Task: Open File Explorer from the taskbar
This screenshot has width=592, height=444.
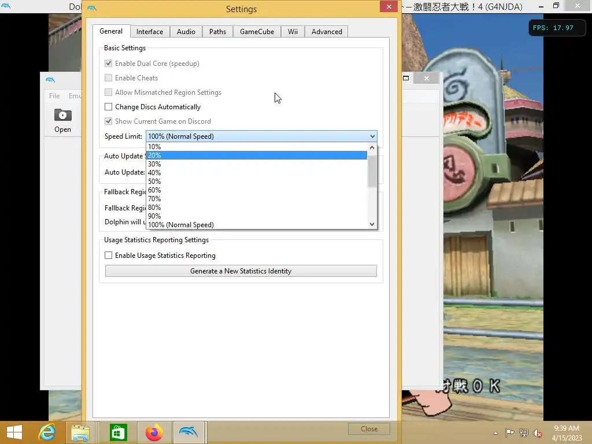Action: tap(80, 432)
